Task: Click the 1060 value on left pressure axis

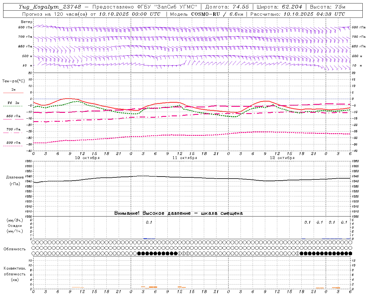Action: click(29, 161)
